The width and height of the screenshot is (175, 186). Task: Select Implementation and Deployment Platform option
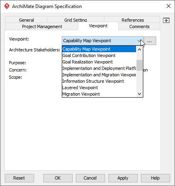point(99,68)
